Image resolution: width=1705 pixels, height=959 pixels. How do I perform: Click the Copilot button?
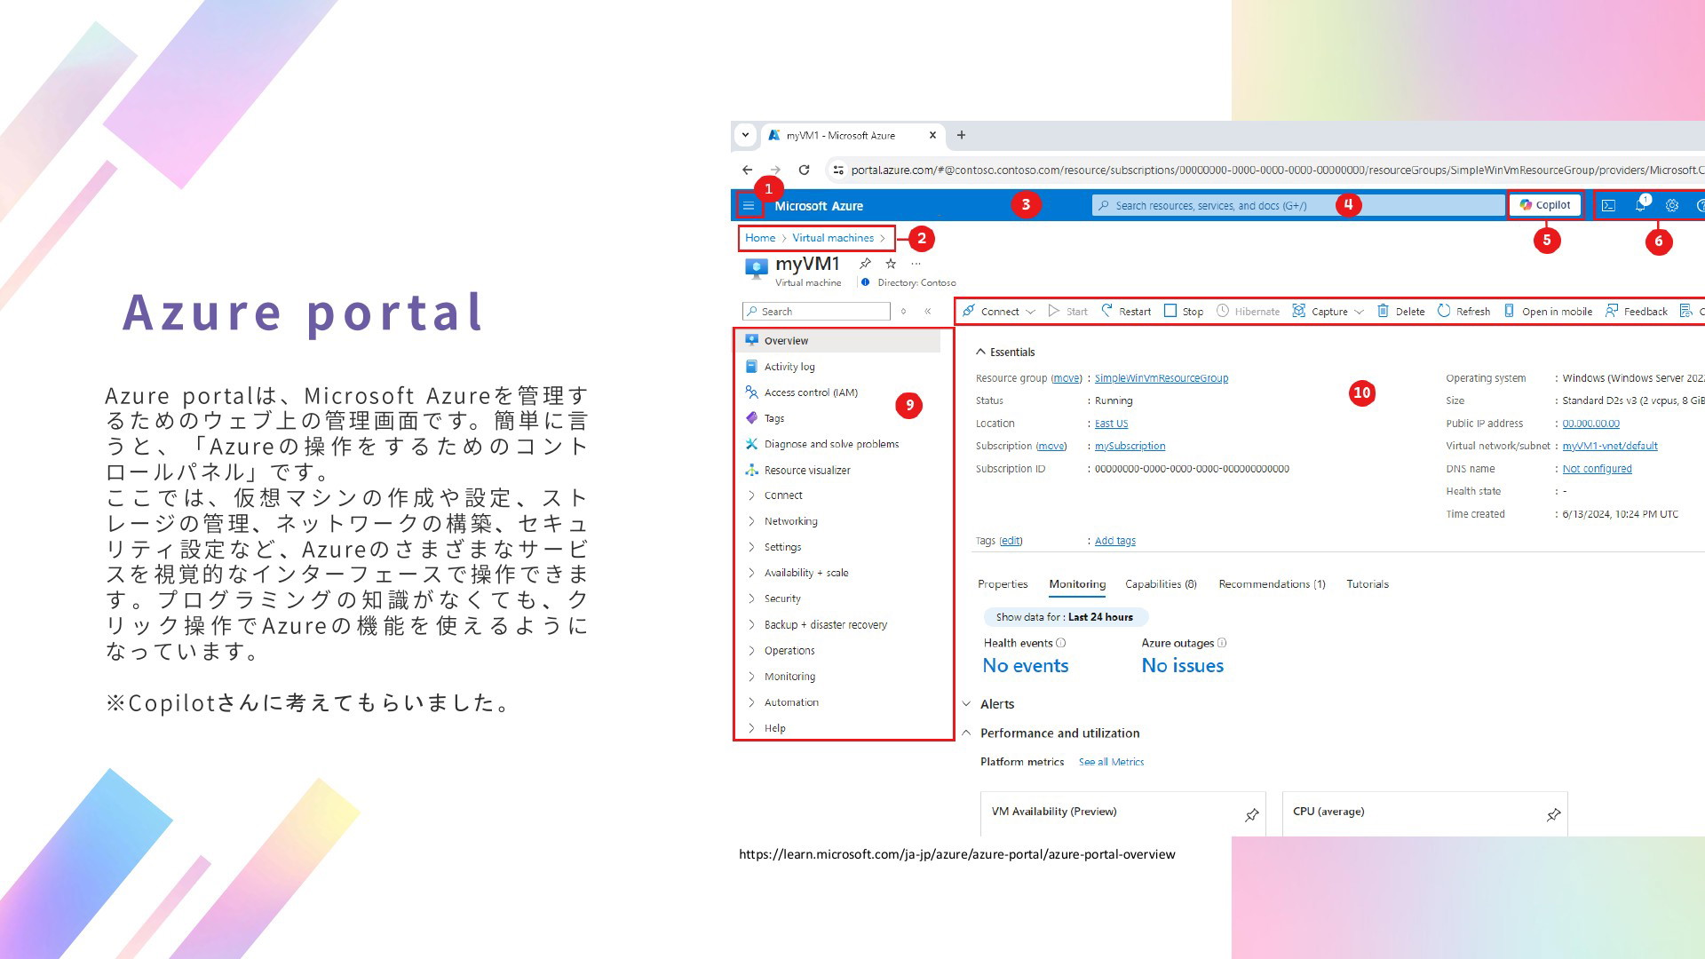1545,205
